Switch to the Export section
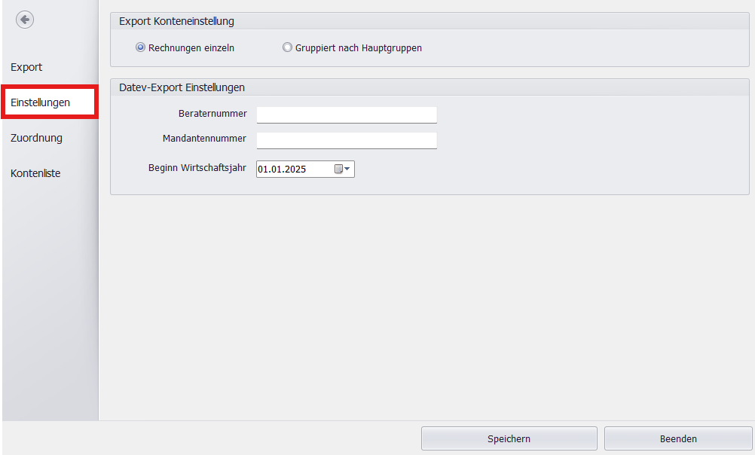This screenshot has width=755, height=455. [26, 67]
